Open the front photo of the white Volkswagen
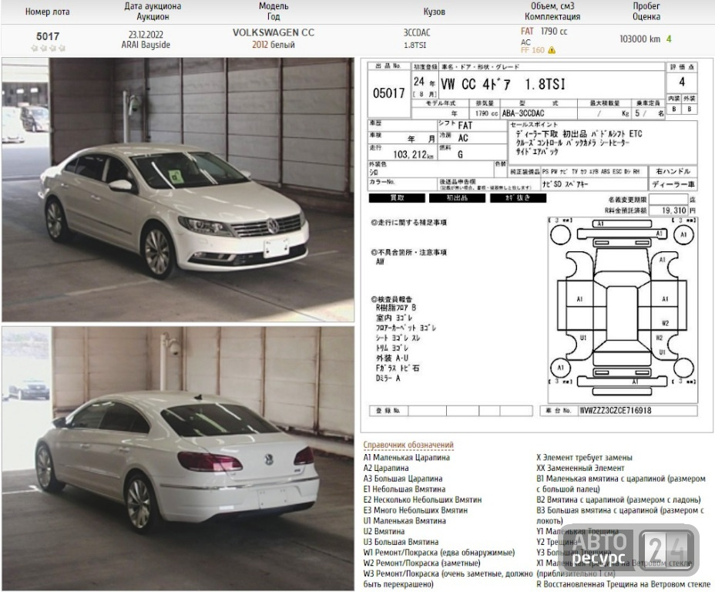This screenshot has width=715, height=592. click(x=178, y=190)
